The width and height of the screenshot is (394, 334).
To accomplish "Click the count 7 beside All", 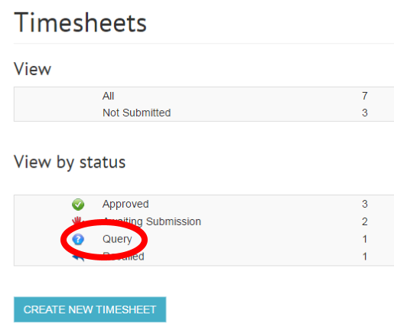I will (x=365, y=96).
